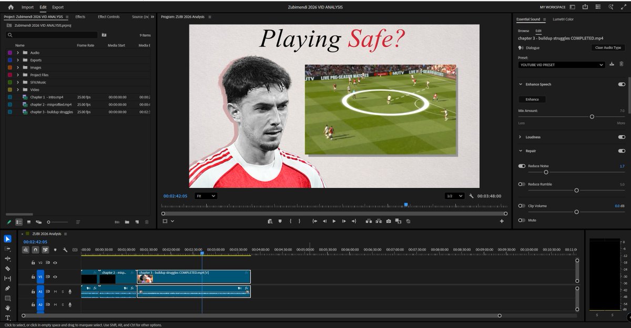Open the 1/2 playback resolution dropdown
631x328 pixels.
454,196
